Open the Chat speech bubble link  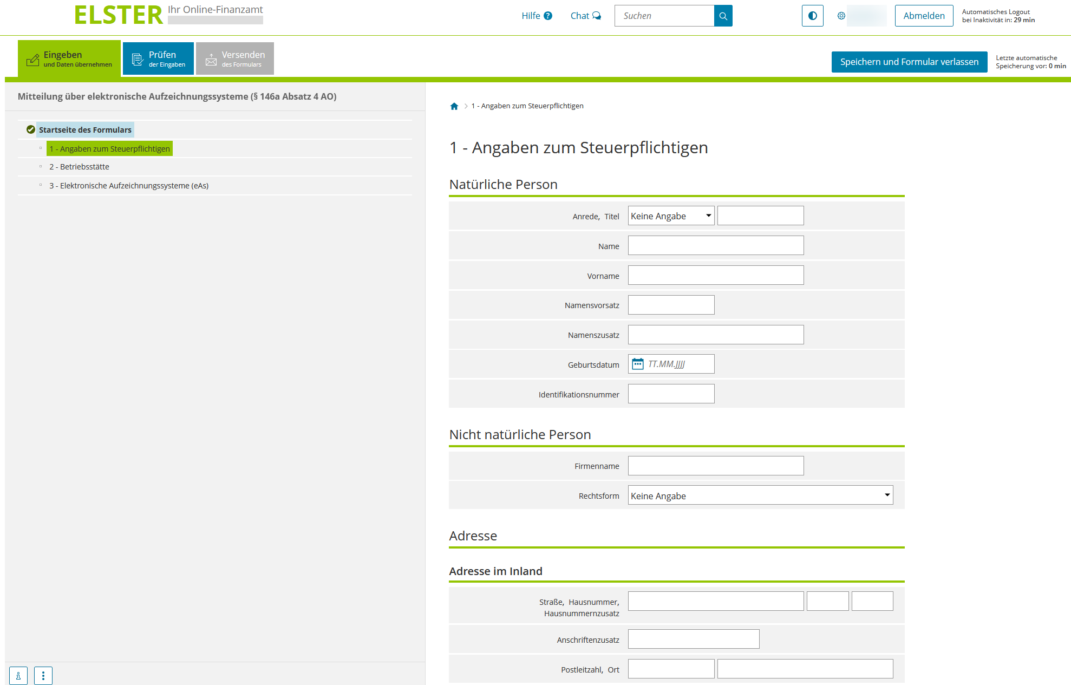click(585, 16)
